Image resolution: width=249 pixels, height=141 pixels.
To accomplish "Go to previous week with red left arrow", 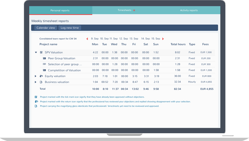I will pos(87,39).
